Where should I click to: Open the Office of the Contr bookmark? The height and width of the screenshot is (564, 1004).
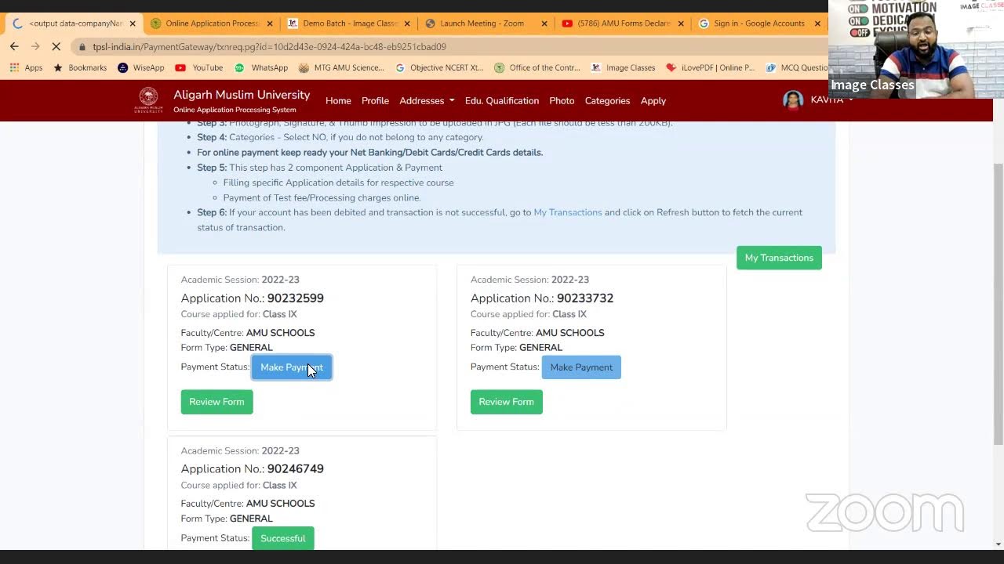538,68
